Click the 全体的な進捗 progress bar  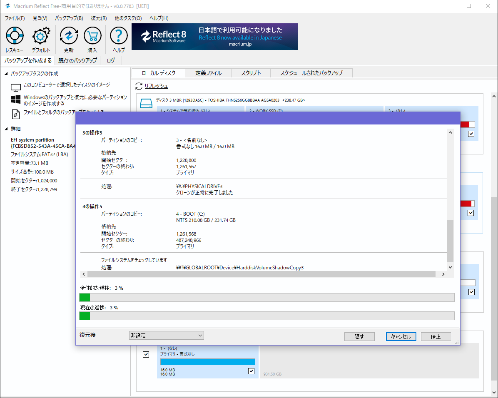click(x=266, y=297)
